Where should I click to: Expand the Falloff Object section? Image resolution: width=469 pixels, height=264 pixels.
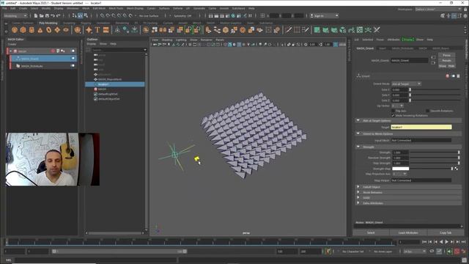pos(358,187)
